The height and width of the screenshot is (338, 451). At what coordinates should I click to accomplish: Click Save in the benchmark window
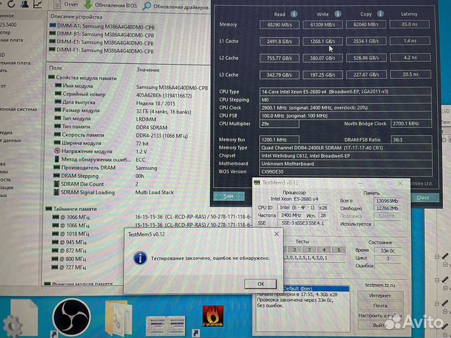[229, 196]
